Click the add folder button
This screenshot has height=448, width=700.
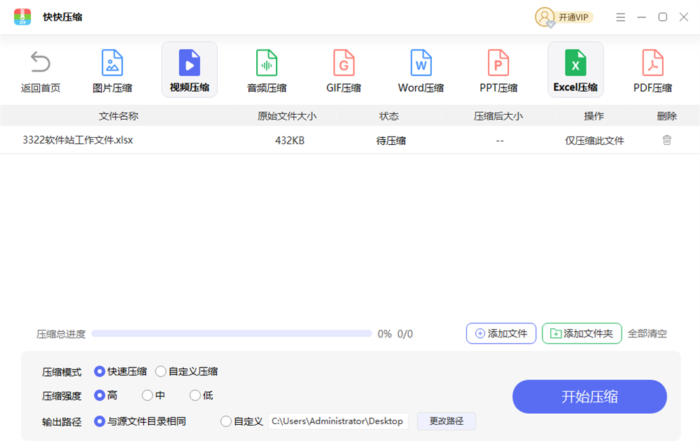click(582, 333)
